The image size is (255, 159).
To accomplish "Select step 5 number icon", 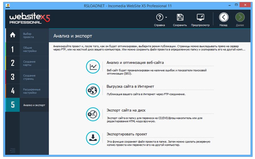I will coord(13,105).
